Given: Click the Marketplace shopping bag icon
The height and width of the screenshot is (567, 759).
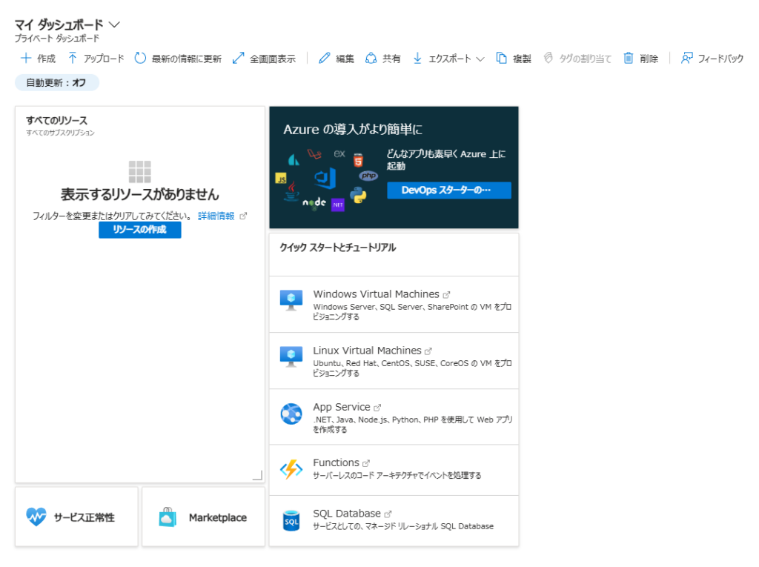Looking at the screenshot, I should click(168, 517).
